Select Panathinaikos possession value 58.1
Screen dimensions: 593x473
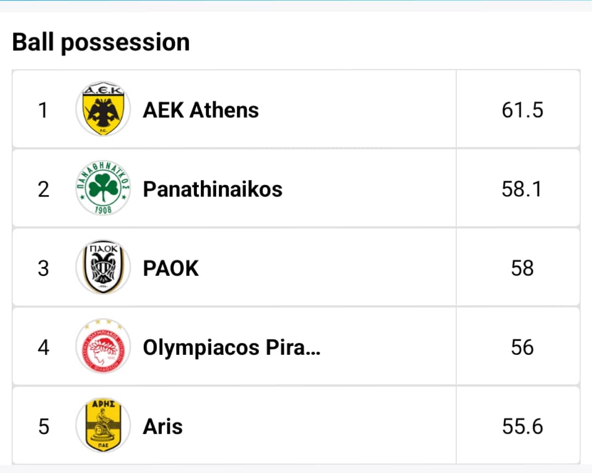522,189
